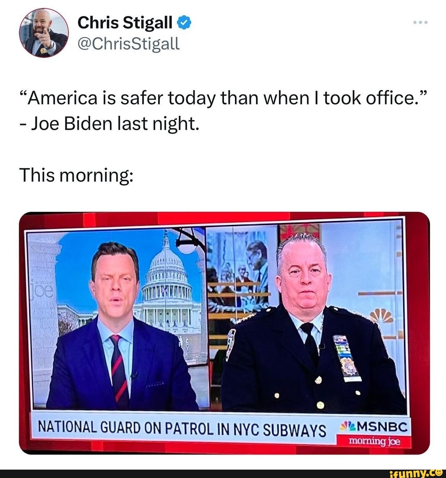Visit the @ChrisStigall handle link
Screen dimensions: 446x478
pyautogui.click(x=128, y=43)
